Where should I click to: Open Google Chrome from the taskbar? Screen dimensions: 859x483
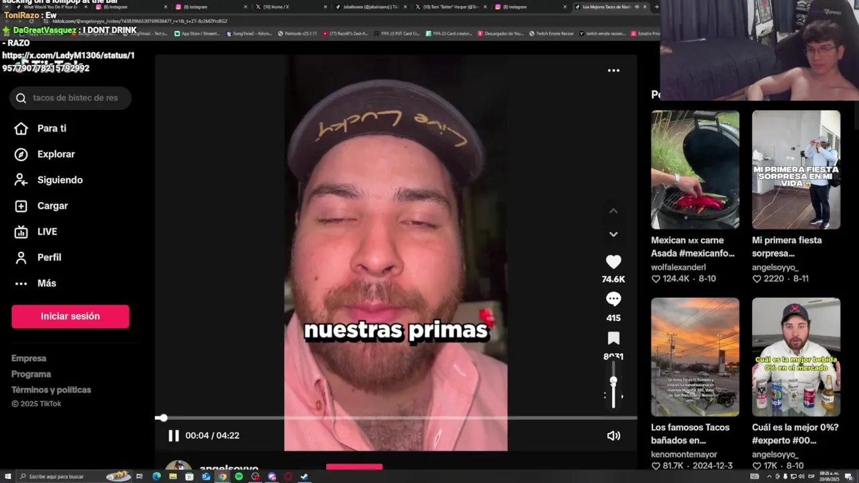(222, 476)
